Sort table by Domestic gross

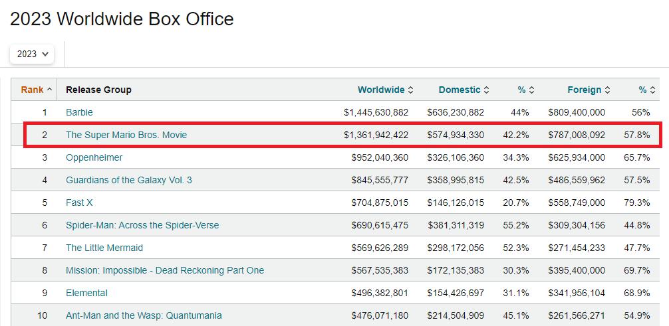tap(464, 90)
